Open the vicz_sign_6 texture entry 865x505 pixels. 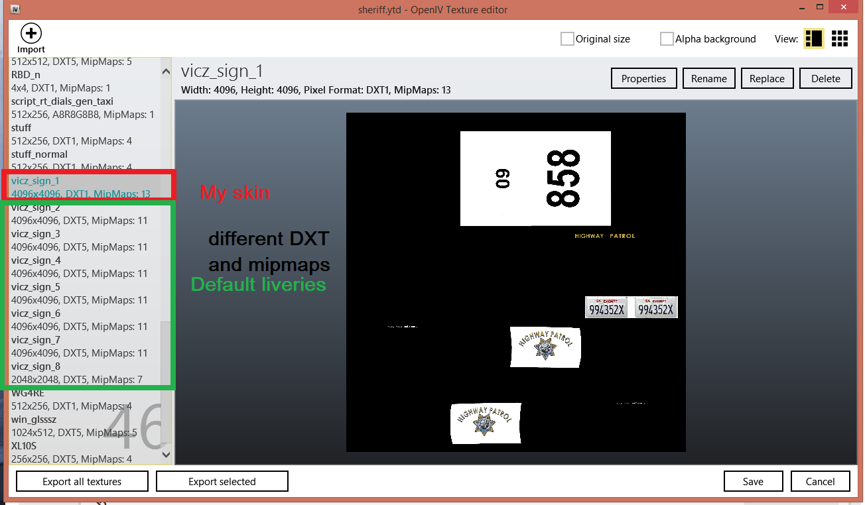(84, 320)
